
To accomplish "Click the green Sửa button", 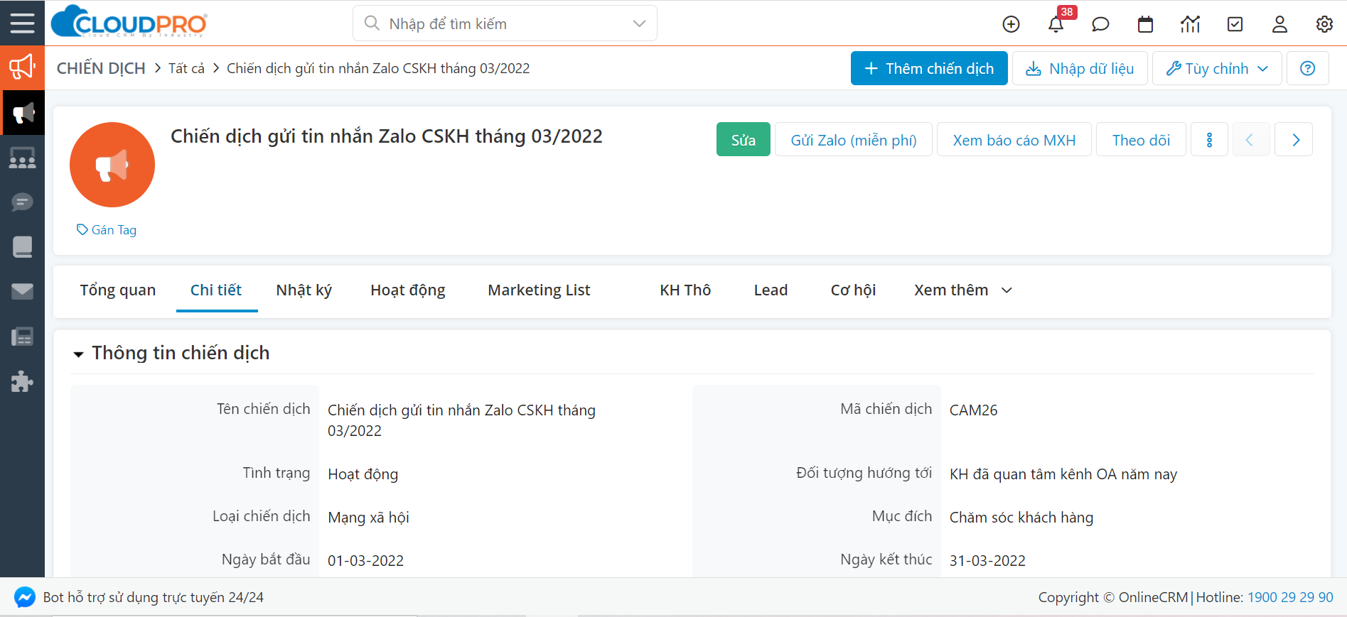I will [744, 139].
